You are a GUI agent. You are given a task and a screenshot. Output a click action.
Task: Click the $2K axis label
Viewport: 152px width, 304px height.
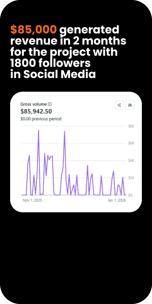pos(131,178)
